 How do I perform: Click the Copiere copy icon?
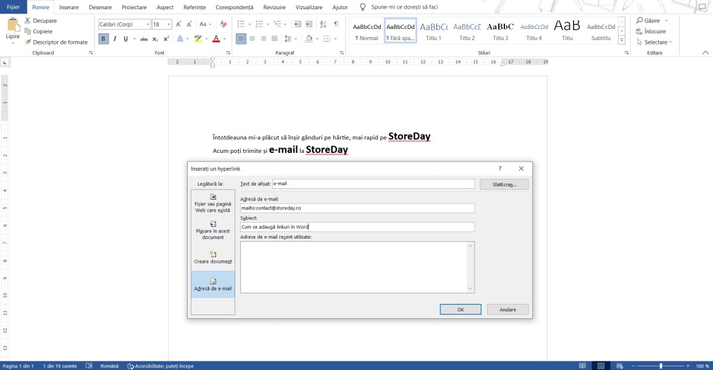tap(27, 31)
